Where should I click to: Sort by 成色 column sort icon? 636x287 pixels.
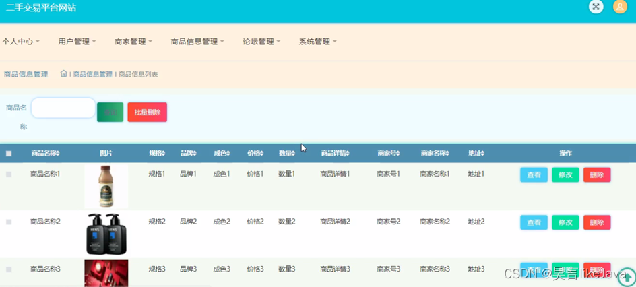[228, 153]
